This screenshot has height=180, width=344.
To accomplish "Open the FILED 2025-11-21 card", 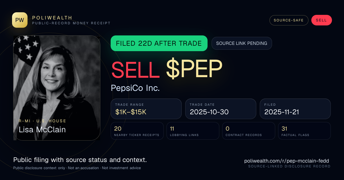I will pyautogui.click(x=295, y=109).
